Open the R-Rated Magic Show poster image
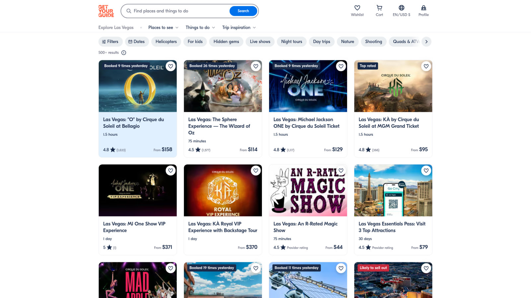This screenshot has width=531, height=298. (x=308, y=190)
